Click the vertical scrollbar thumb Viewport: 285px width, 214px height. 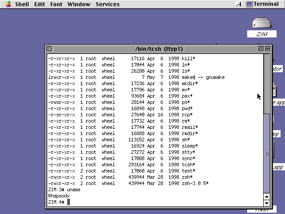(x=267, y=153)
